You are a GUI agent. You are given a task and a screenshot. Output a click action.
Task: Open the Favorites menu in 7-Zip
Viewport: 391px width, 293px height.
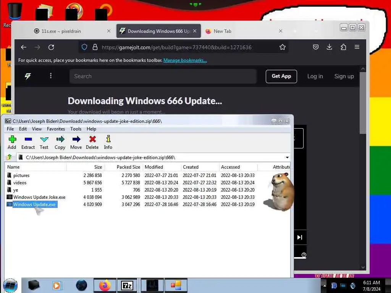56,129
